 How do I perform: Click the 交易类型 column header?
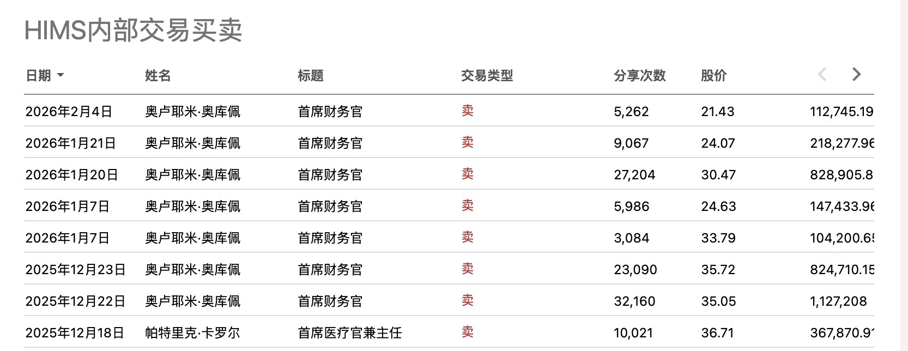coord(487,76)
